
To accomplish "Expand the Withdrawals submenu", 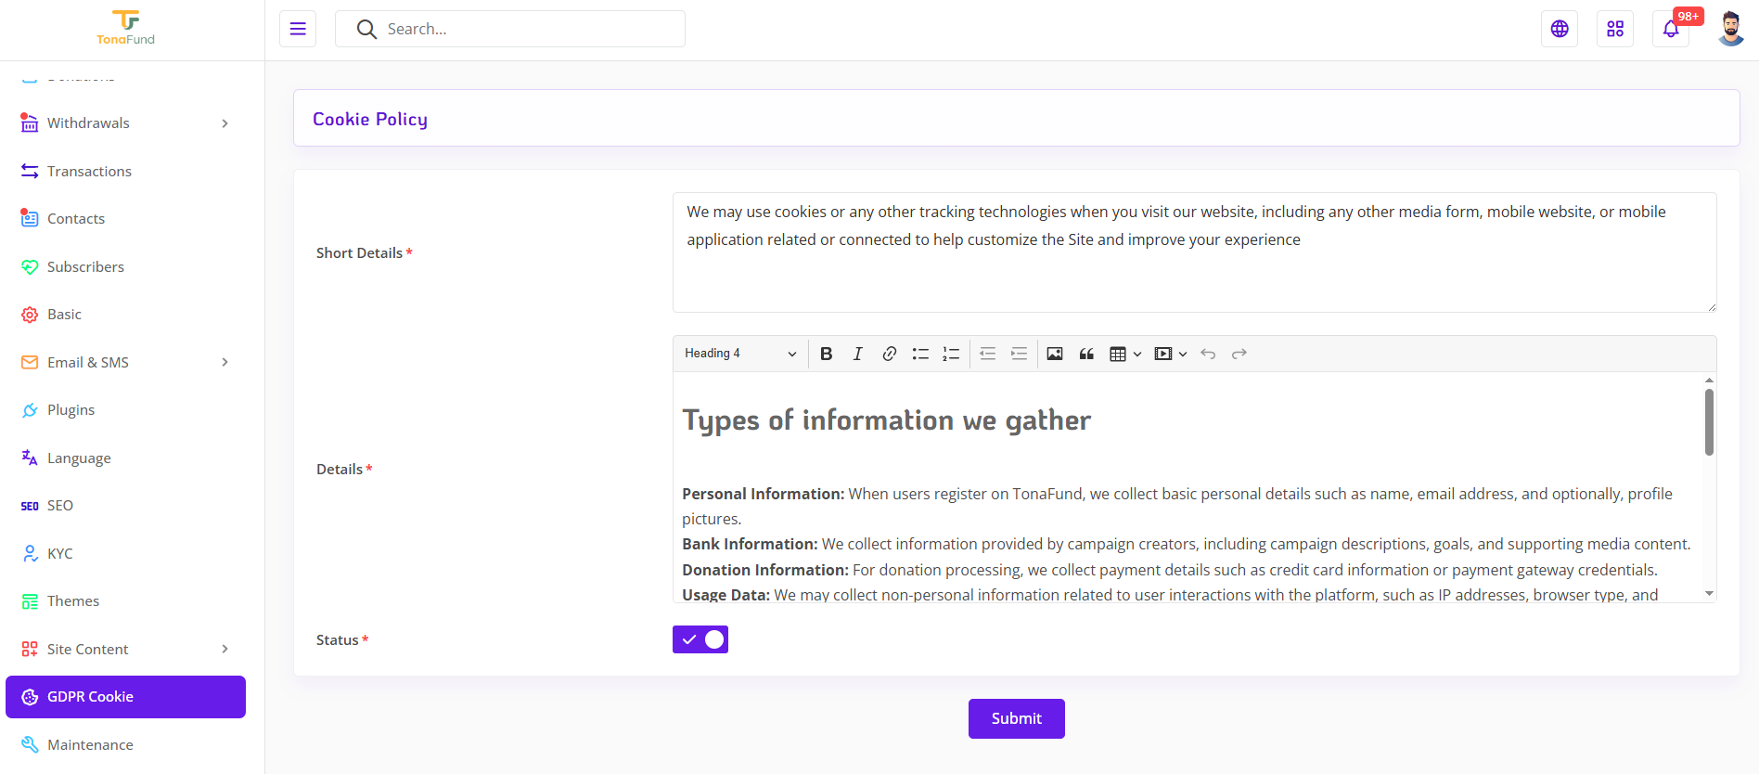I will 125,123.
